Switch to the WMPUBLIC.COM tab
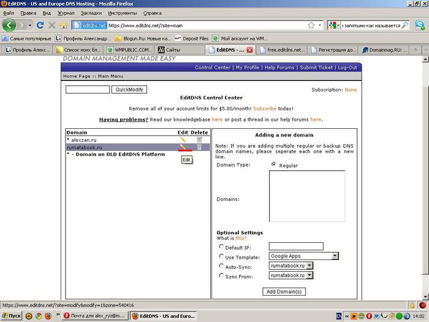 point(129,50)
